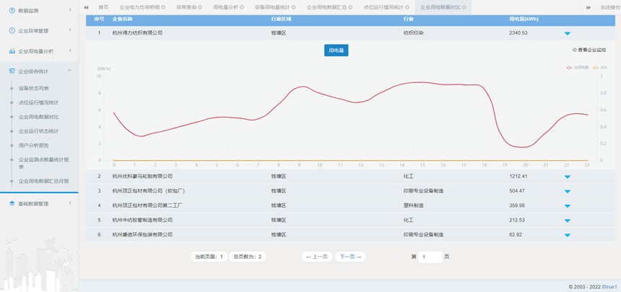This screenshot has height=292, width=621.
Task: Expand the row for 杭州优科豪马轮胎有限公司
Action: [568, 177]
